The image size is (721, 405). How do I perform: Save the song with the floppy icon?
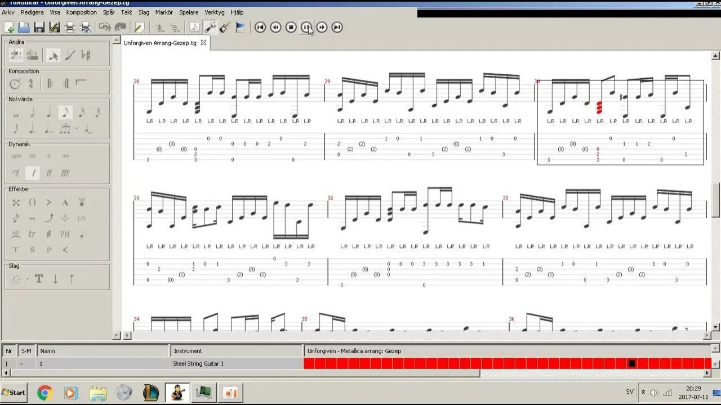(39, 27)
